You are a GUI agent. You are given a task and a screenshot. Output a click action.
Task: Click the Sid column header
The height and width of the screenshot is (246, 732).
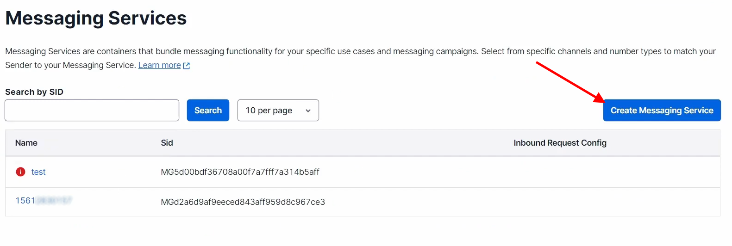click(167, 143)
